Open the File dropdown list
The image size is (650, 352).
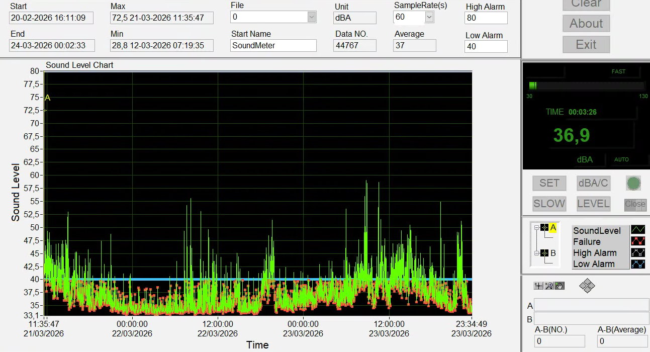coord(312,17)
